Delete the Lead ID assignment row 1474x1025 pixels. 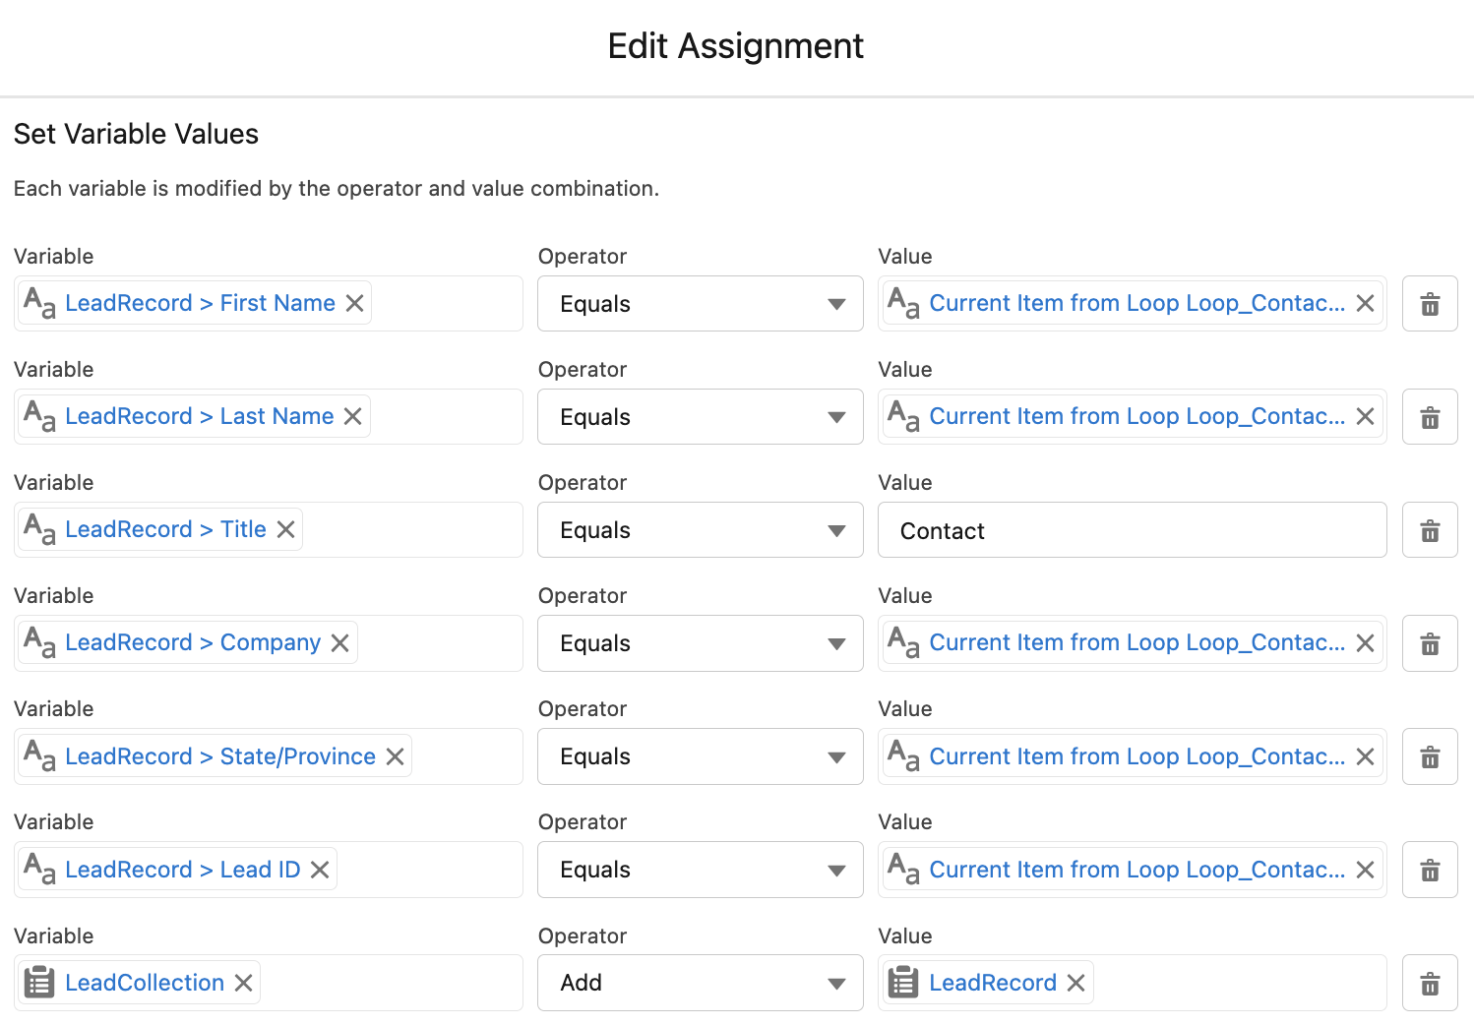pyautogui.click(x=1430, y=870)
